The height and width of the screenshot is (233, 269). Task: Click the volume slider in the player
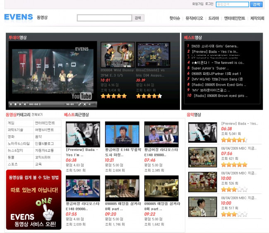point(94,104)
